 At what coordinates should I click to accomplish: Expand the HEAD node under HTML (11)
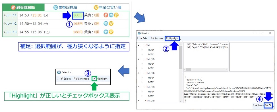click(x=142, y=77)
